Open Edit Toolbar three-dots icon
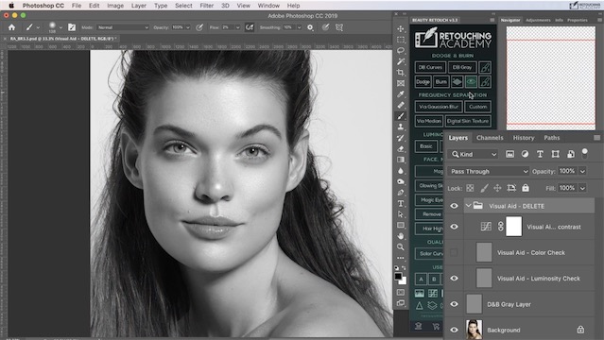The height and width of the screenshot is (340, 604). 401,258
